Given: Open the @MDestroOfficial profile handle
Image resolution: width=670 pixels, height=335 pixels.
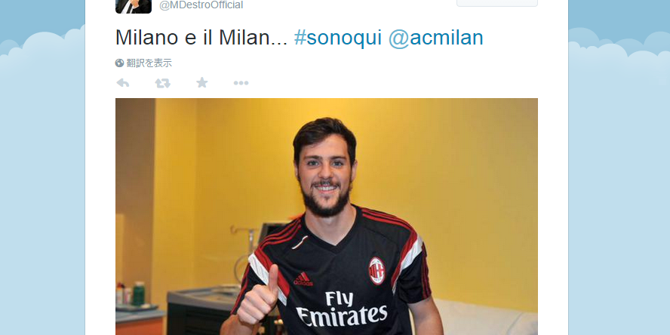Looking at the screenshot, I should pyautogui.click(x=201, y=5).
